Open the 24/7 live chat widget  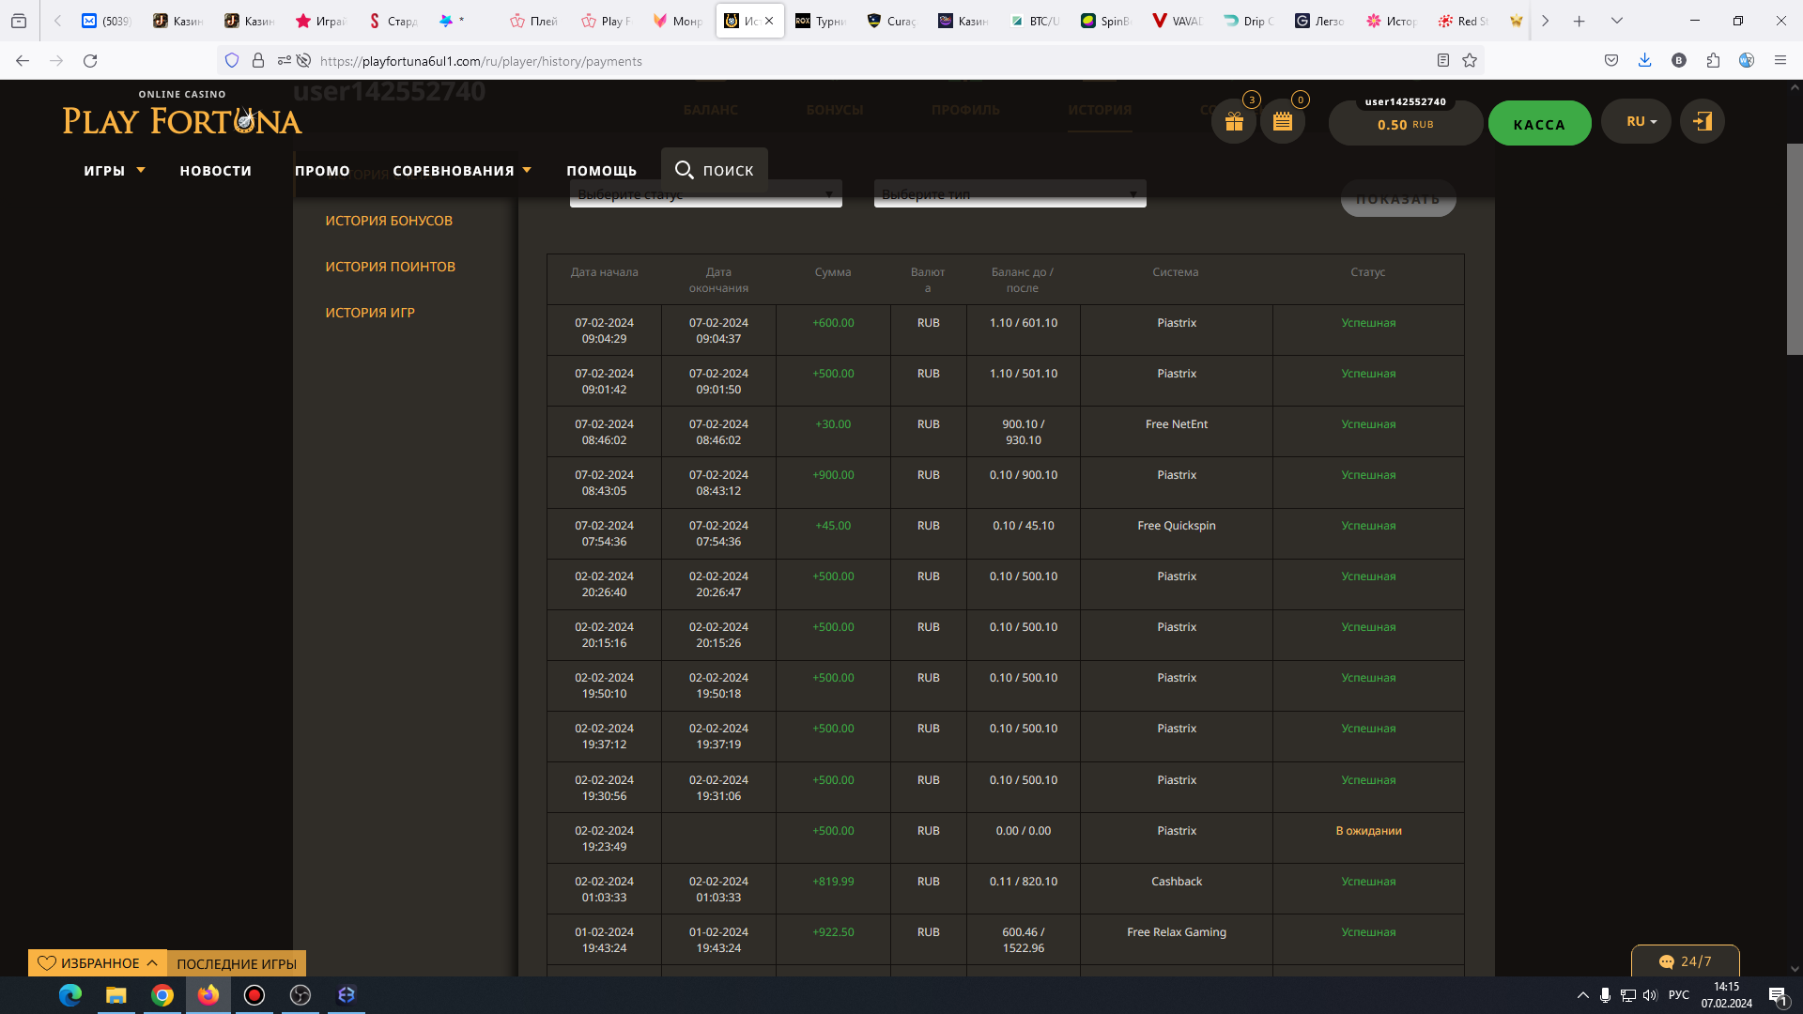click(1686, 961)
